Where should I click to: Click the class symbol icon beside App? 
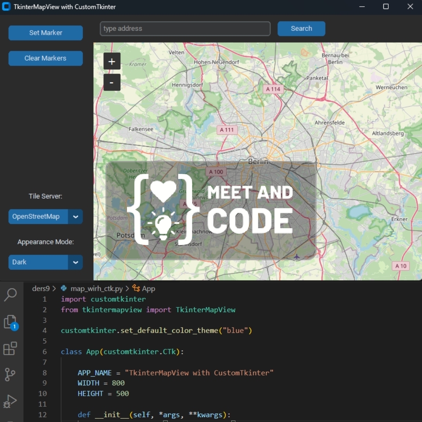(136, 288)
